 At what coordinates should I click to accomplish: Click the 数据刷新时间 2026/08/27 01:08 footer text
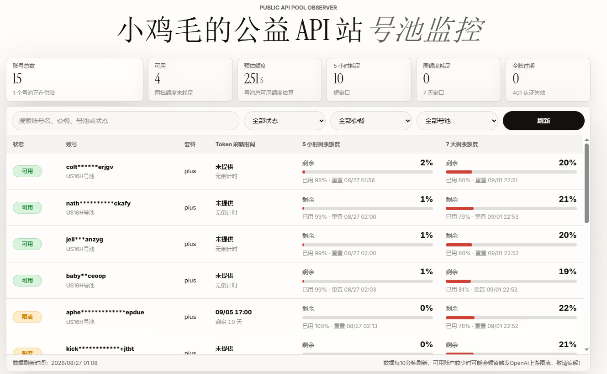click(x=55, y=363)
